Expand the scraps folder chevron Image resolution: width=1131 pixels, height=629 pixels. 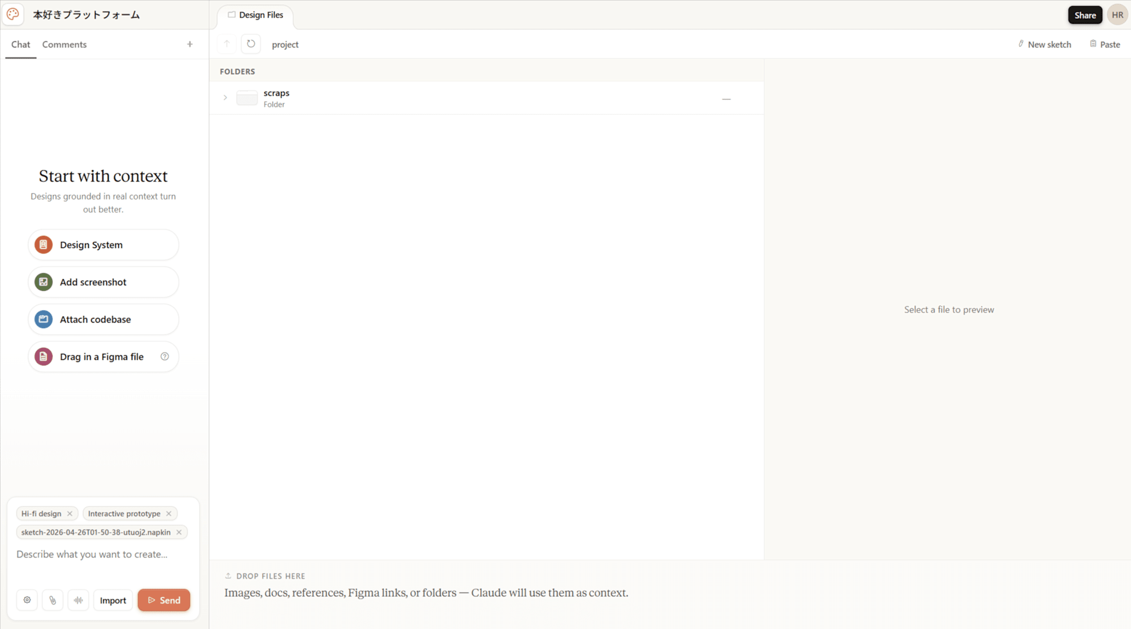[225, 98]
